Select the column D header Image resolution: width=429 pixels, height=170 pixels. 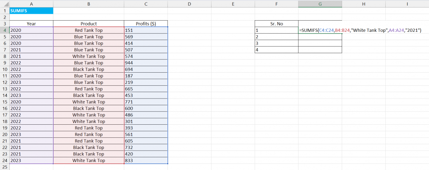pyautogui.click(x=189, y=4)
